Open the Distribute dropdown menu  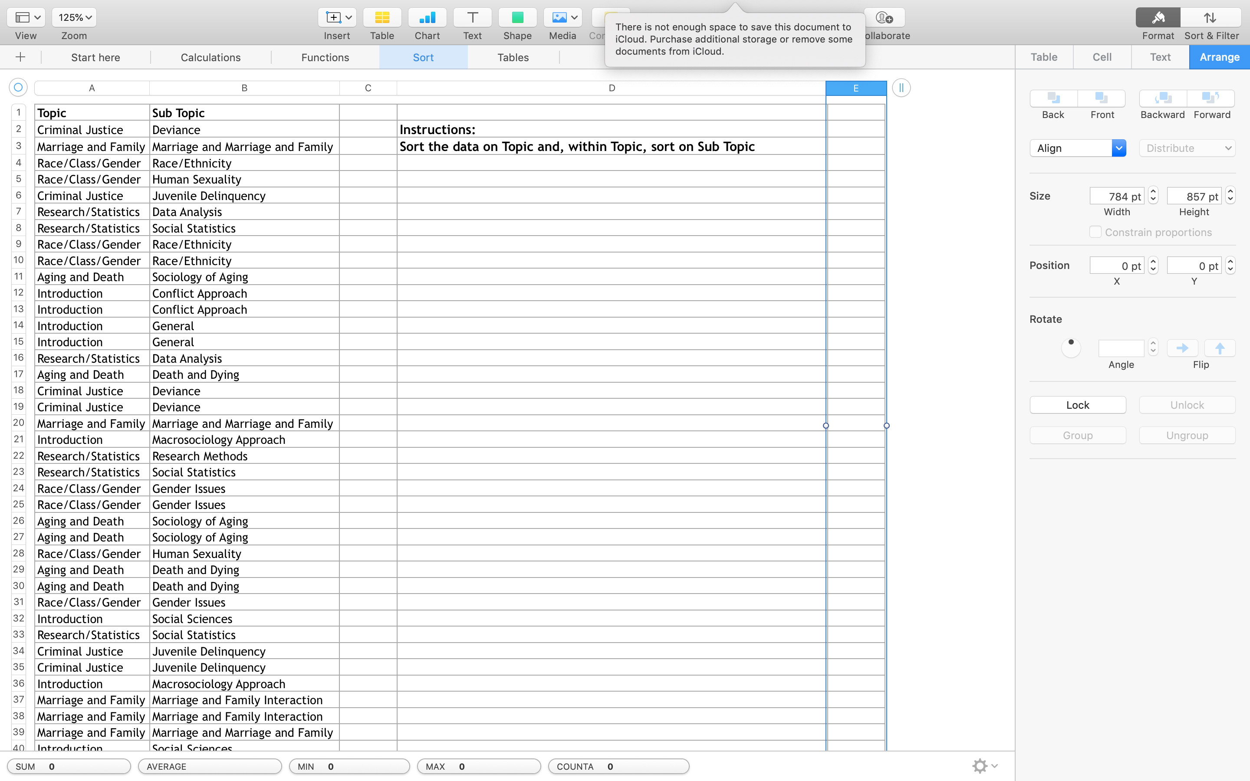[x=1187, y=148]
